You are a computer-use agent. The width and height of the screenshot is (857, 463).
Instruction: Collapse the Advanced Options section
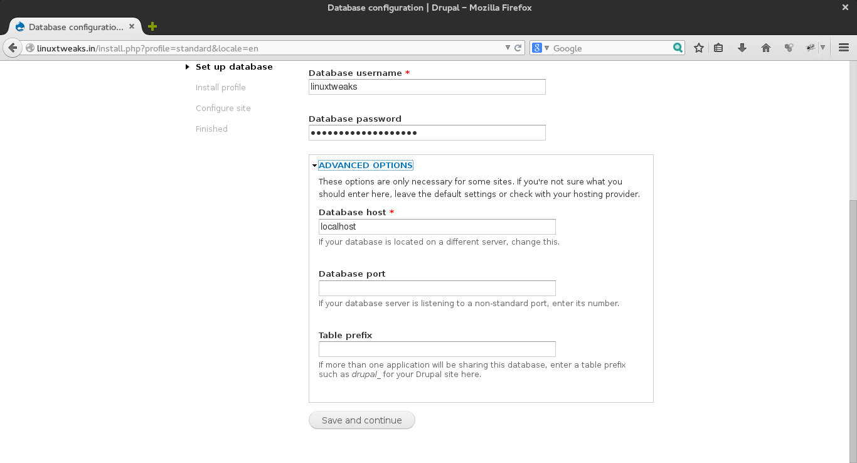tap(366, 165)
